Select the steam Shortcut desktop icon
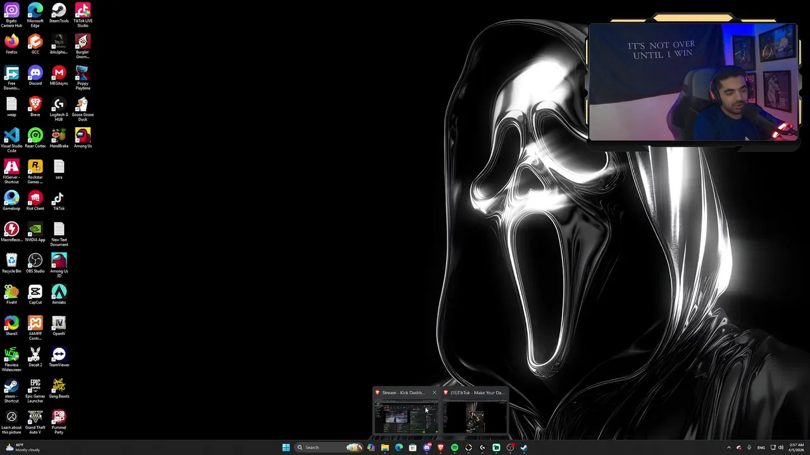 point(11,391)
